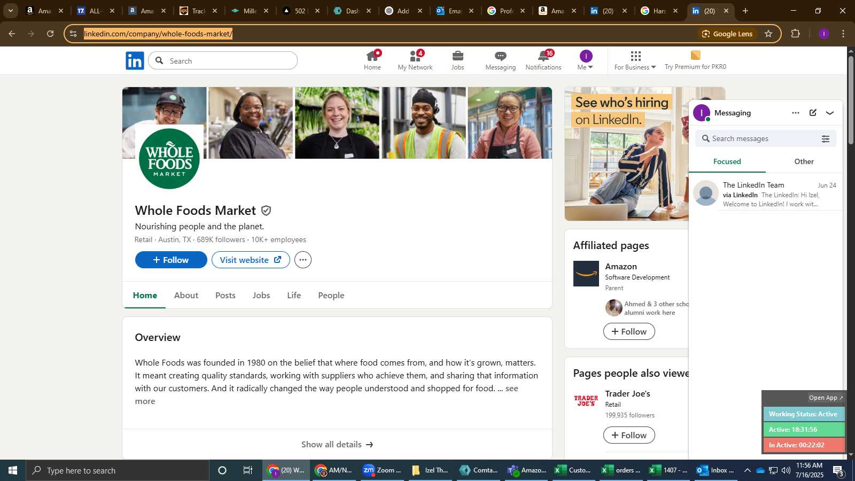Click Search messages field
Viewport: 855px width, 481px height.
pyautogui.click(x=759, y=138)
